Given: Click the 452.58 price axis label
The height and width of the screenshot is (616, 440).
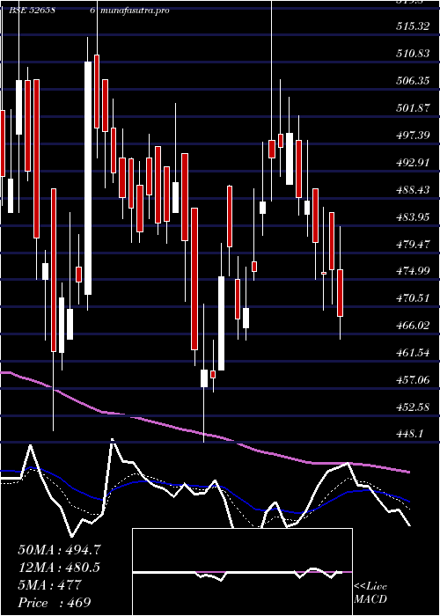Looking at the screenshot, I should [x=412, y=407].
